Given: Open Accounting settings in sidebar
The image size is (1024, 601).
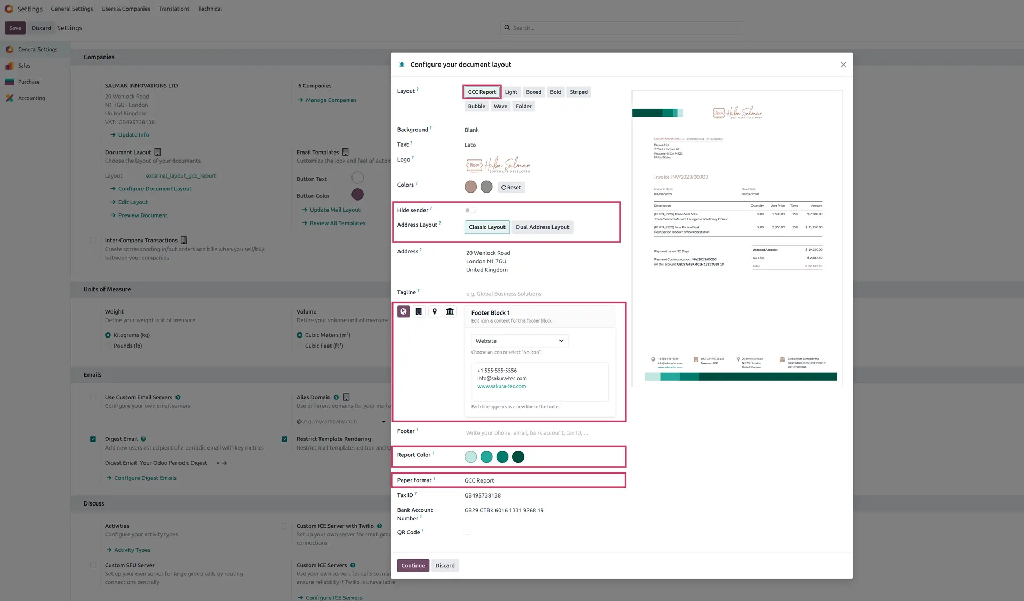Looking at the screenshot, I should pyautogui.click(x=31, y=98).
